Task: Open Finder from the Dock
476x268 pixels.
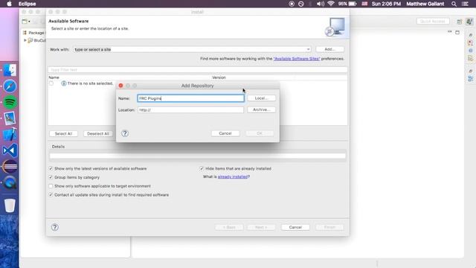Action: click(10, 70)
